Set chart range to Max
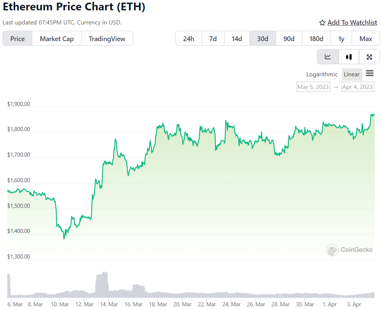The width and height of the screenshot is (382, 310). (x=366, y=39)
